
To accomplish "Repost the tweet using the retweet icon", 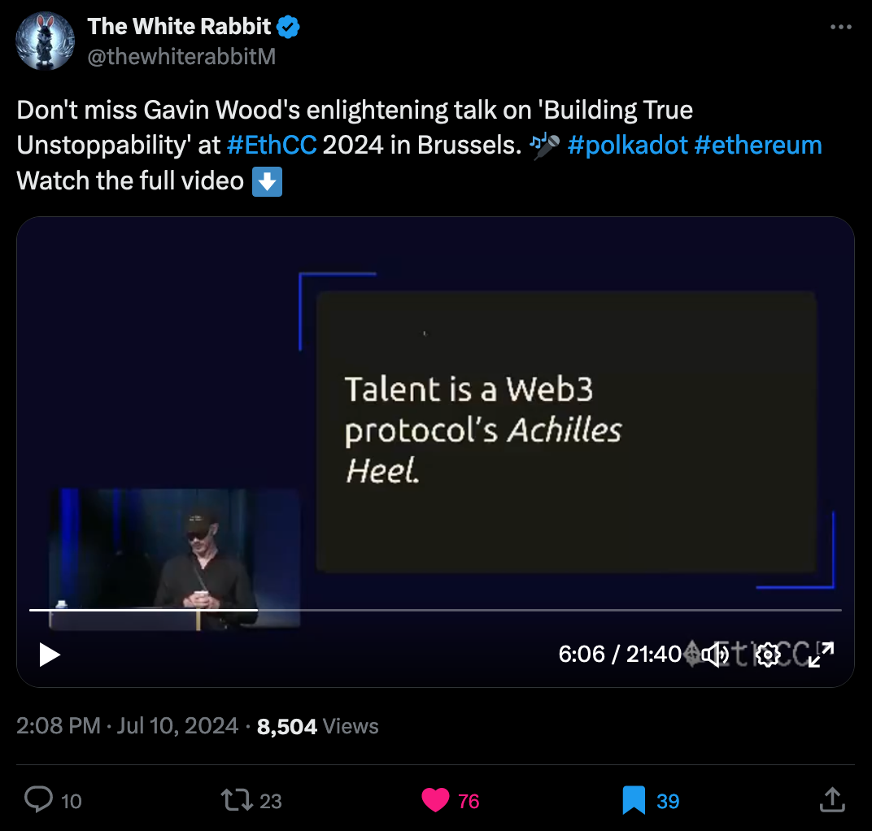I will click(237, 800).
